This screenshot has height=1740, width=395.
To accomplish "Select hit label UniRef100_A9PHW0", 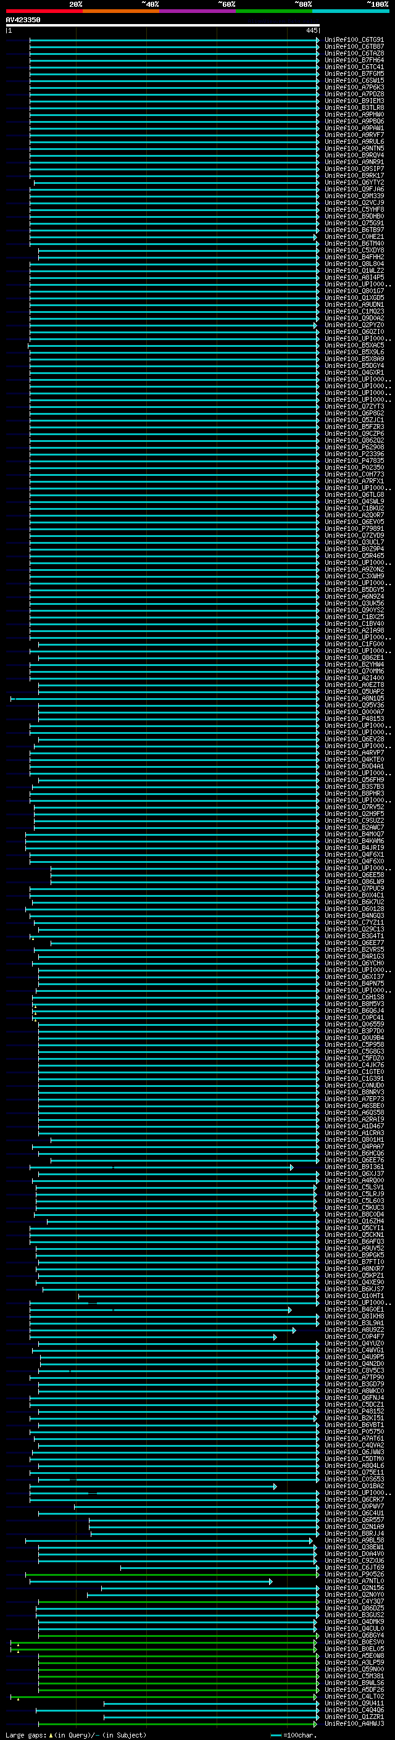I will click(354, 114).
